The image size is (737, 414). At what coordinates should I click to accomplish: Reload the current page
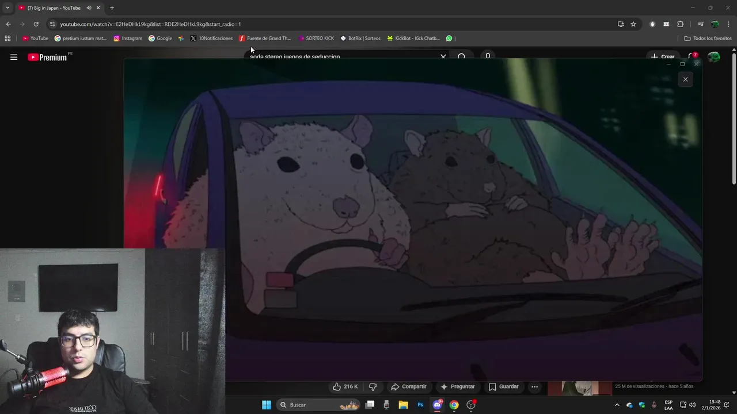pos(36,24)
